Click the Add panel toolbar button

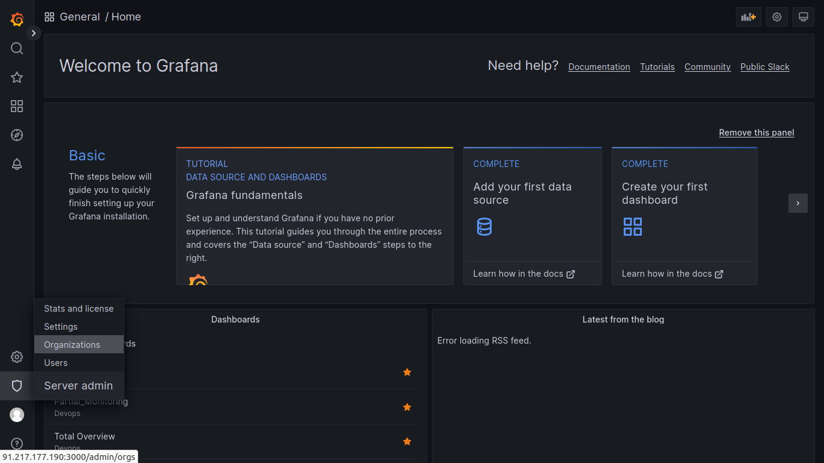point(748,17)
